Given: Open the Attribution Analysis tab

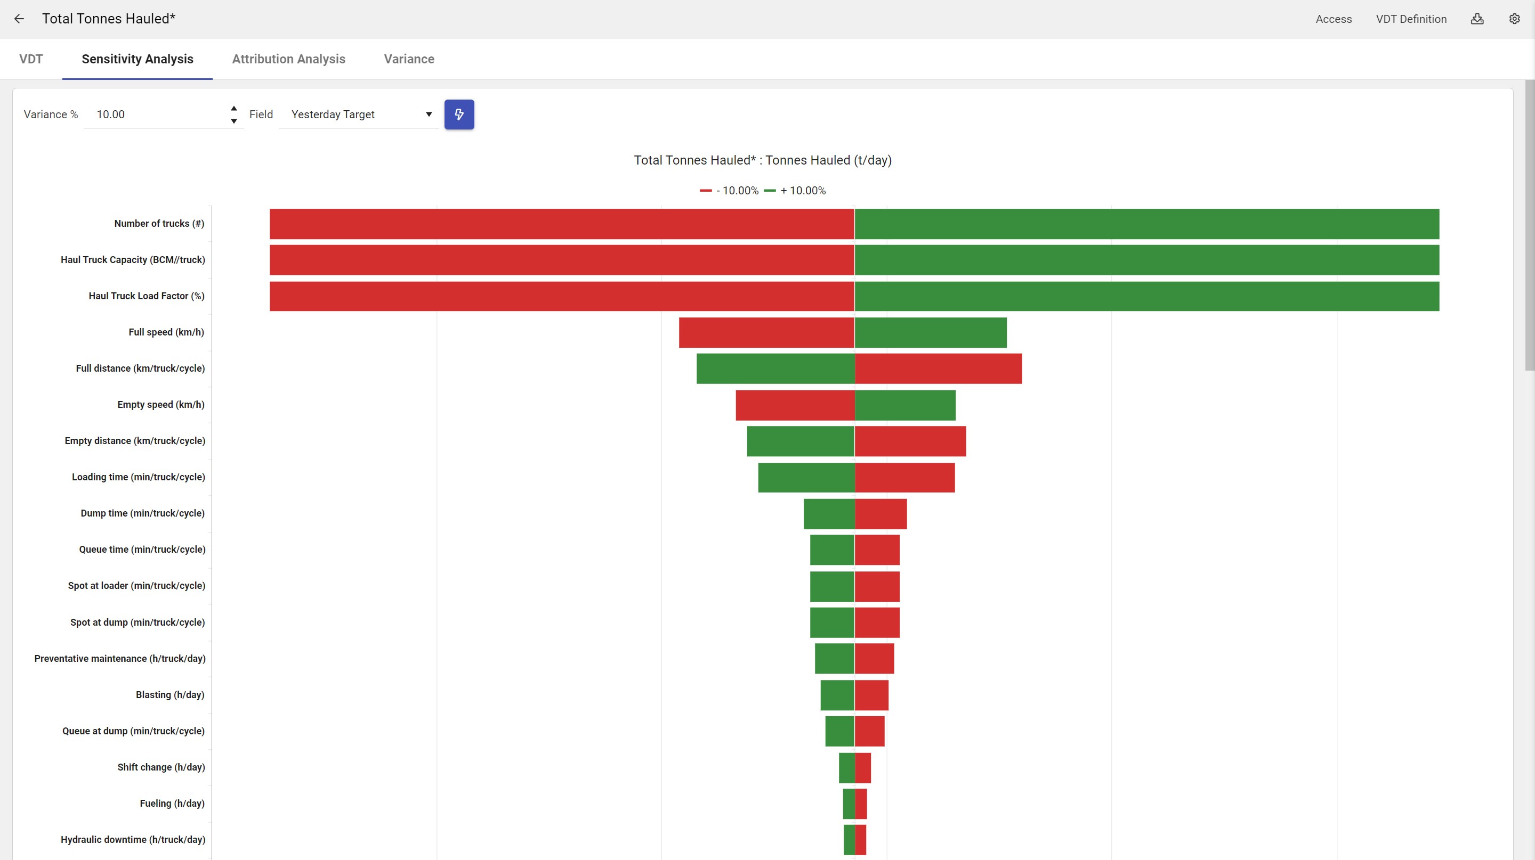Looking at the screenshot, I should (288, 59).
